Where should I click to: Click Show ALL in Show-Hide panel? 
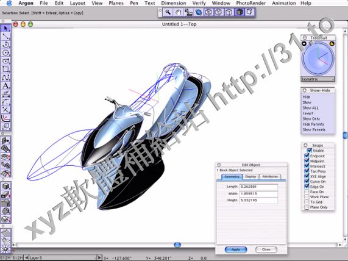(310, 108)
